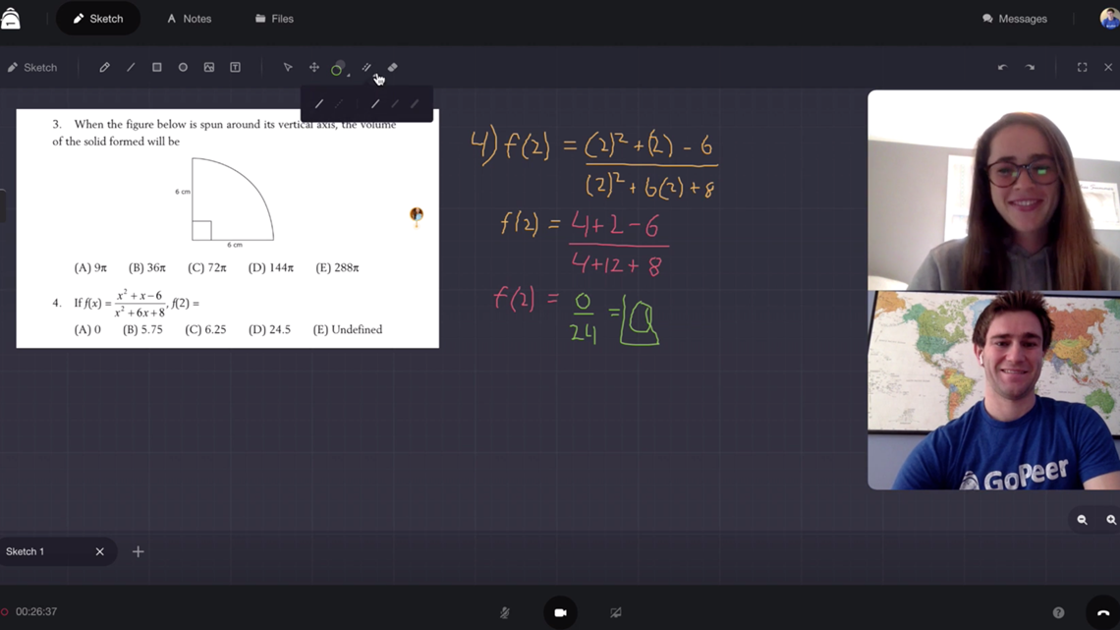Open the Files tab
The height and width of the screenshot is (630, 1120).
coord(274,19)
